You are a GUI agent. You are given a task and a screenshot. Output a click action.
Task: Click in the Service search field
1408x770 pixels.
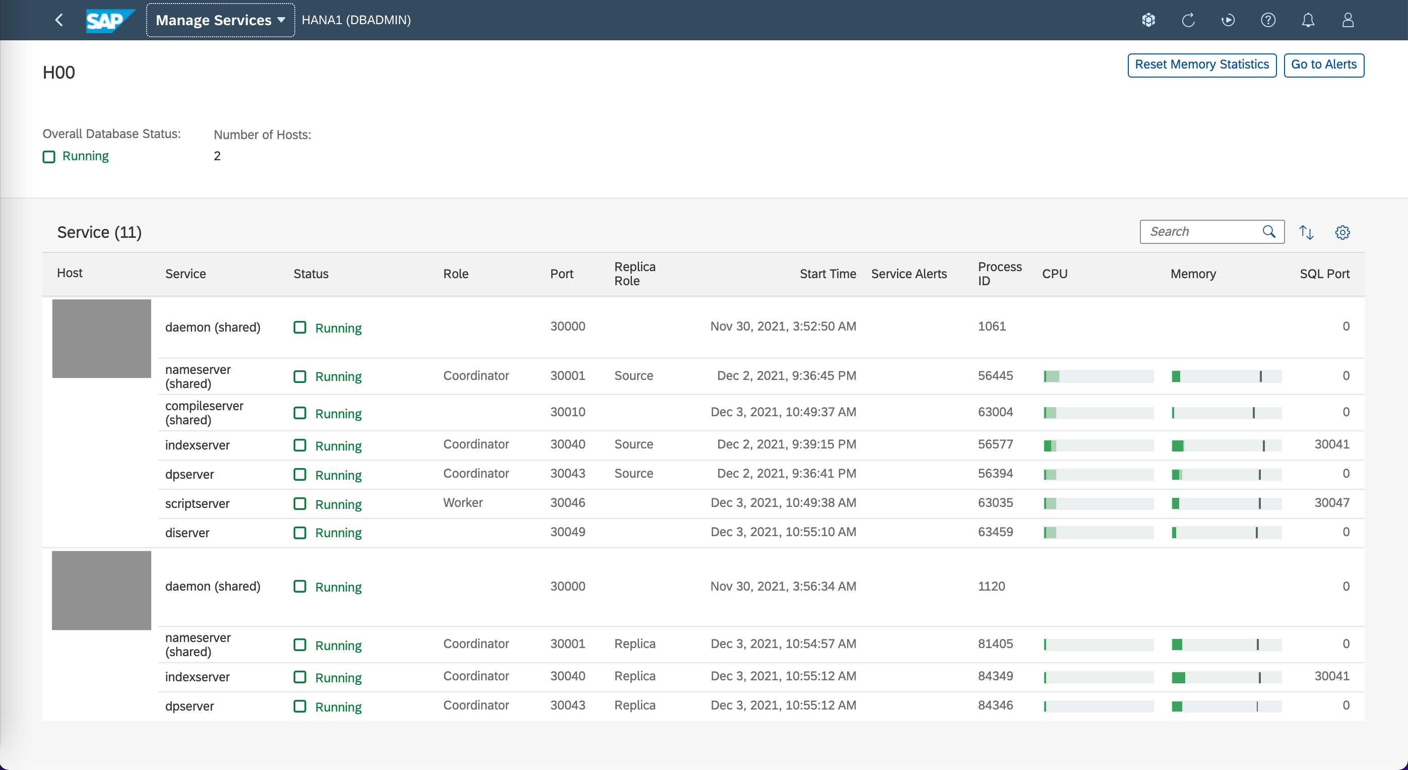click(1200, 232)
